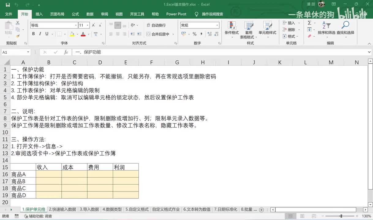Toggle Italic formatting

[40, 34]
